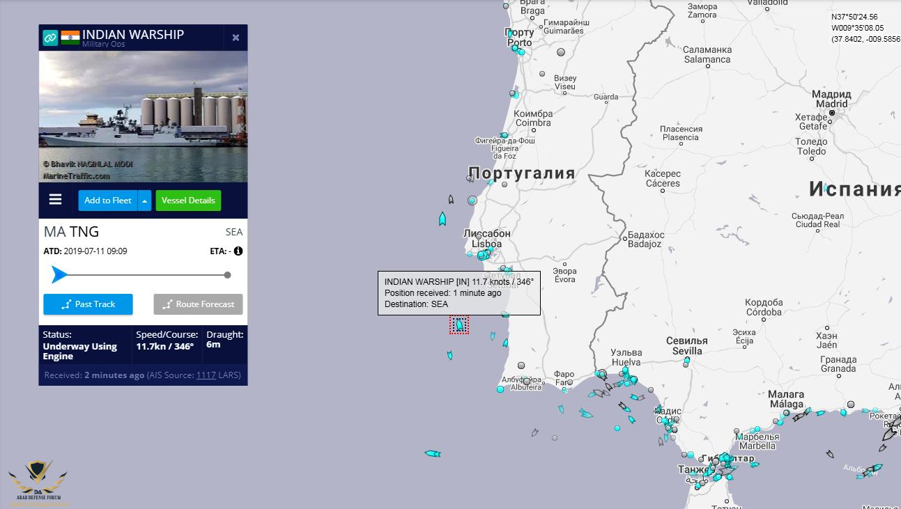The width and height of the screenshot is (901, 509).
Task: Click the Lisboa city label
Action: pyautogui.click(x=486, y=244)
